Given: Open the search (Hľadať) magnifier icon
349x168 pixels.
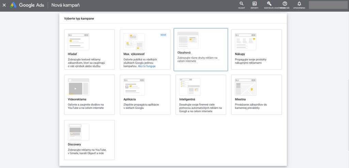Looking at the screenshot, I should pos(242,3).
